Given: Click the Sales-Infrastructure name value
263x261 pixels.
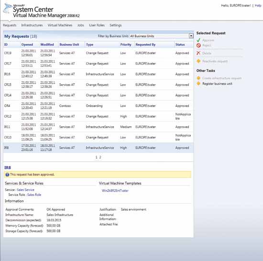Looking at the screenshot, I should tap(60, 215).
